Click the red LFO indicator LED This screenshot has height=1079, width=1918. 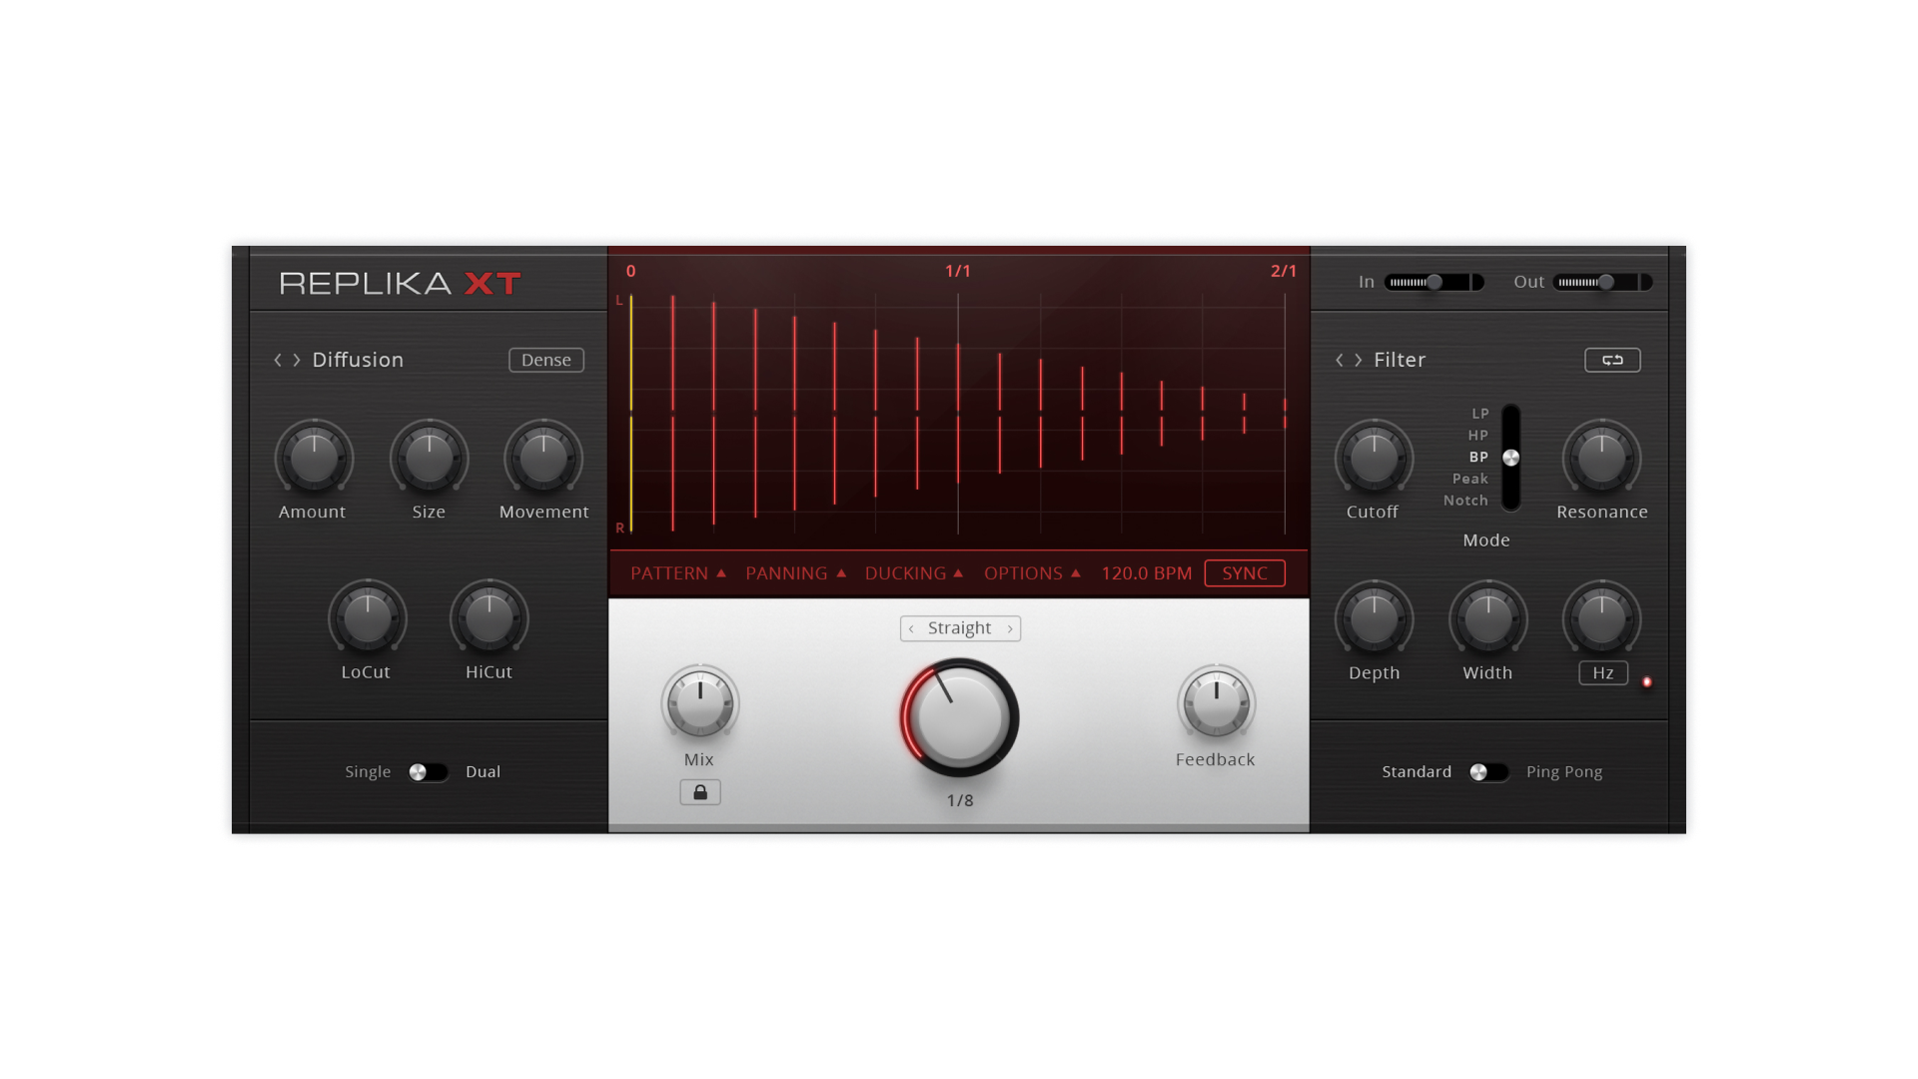[x=1647, y=682]
